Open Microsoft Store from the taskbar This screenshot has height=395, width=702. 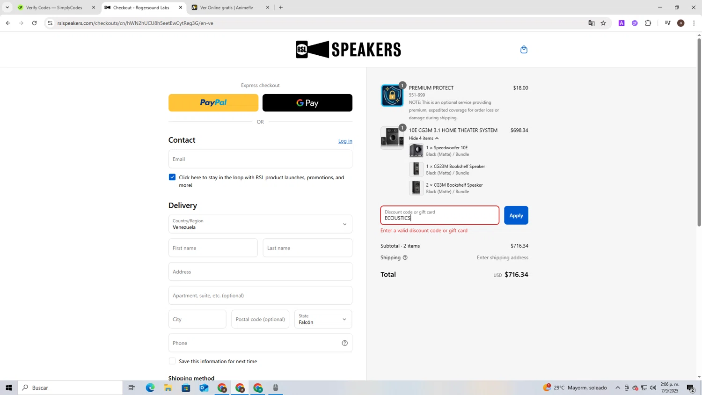[186, 388]
